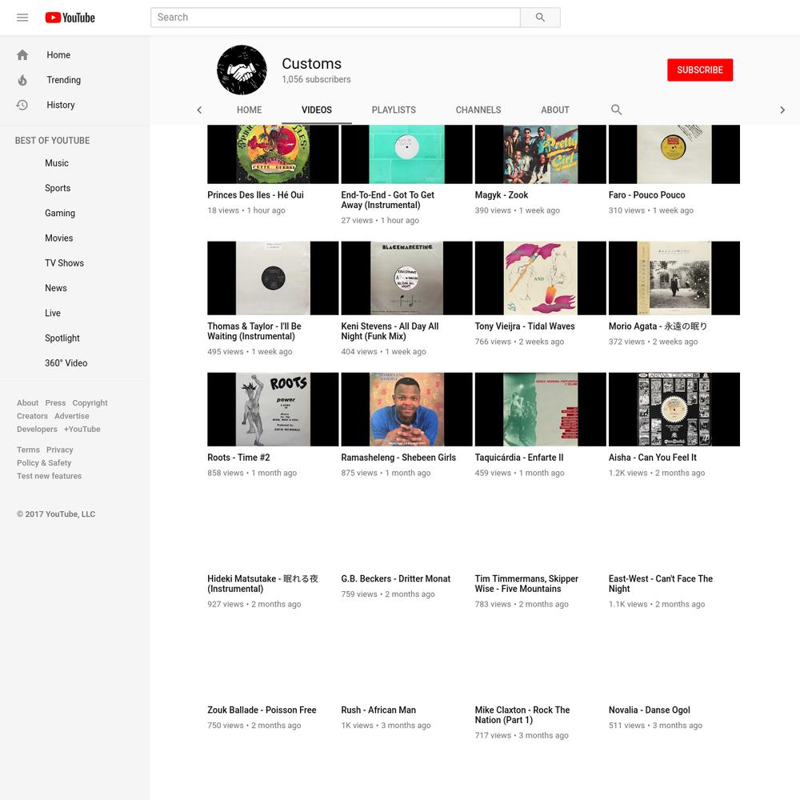Screen dimensions: 800x800
Task: Click Rush - African Man title
Action: [x=378, y=710]
